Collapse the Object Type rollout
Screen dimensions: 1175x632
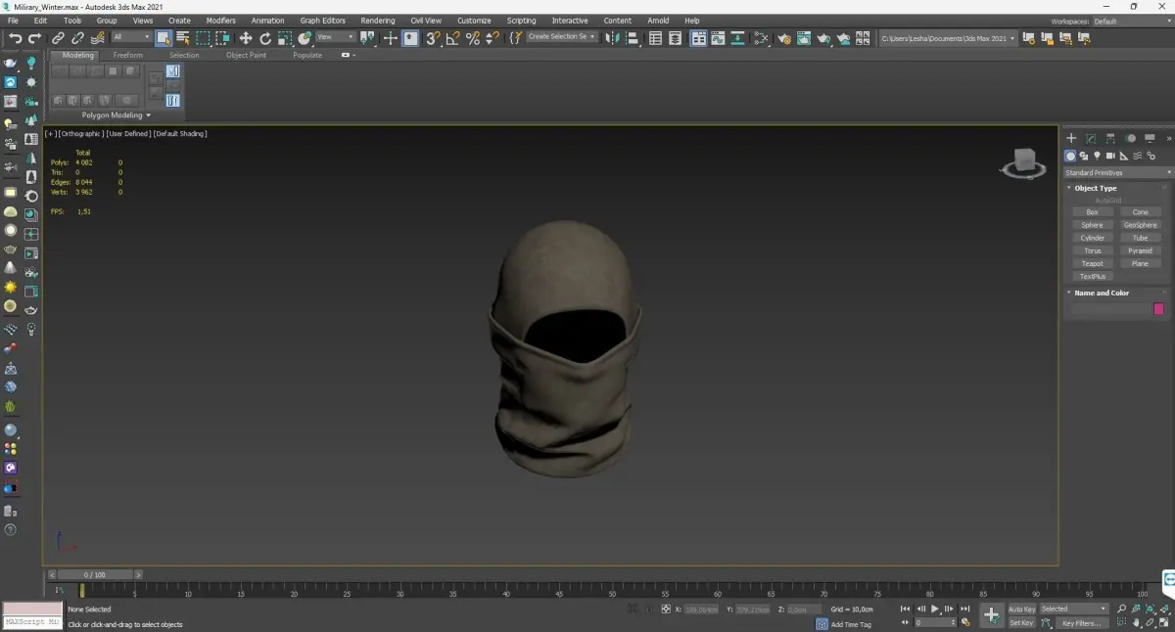click(1095, 188)
